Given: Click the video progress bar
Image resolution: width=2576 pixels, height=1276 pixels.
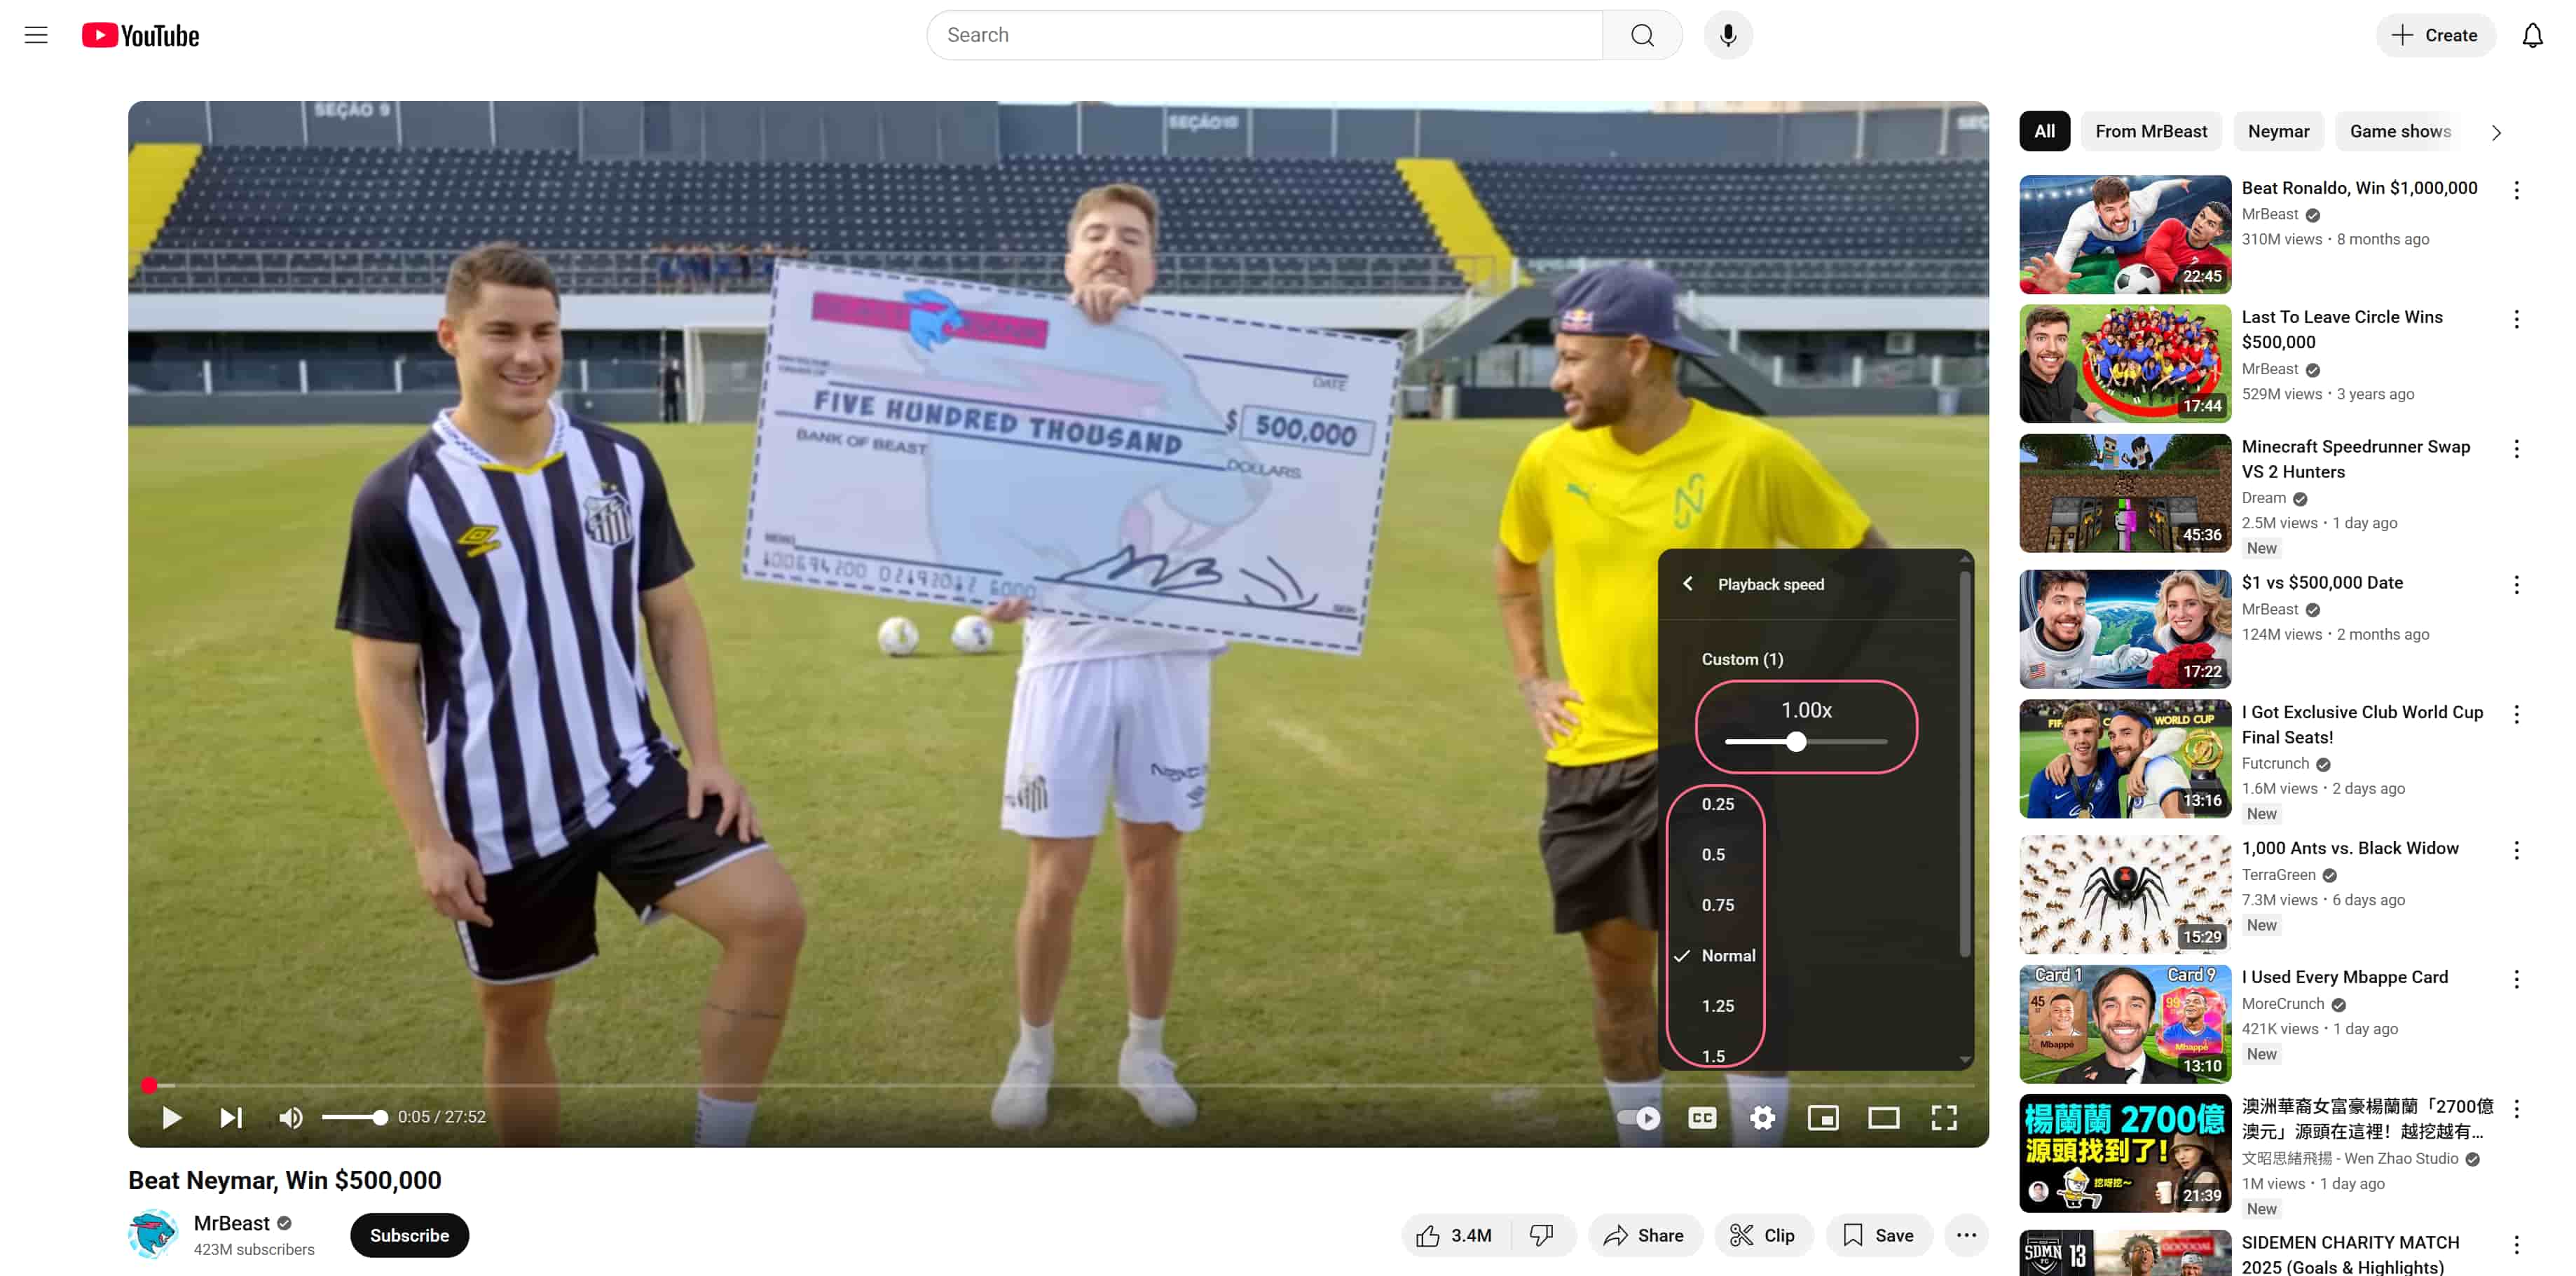Looking at the screenshot, I should (1059, 1085).
